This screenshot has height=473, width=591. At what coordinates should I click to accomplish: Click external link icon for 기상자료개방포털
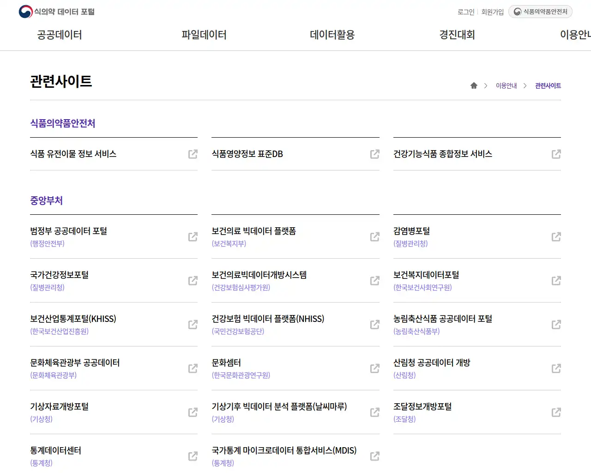pos(193,412)
